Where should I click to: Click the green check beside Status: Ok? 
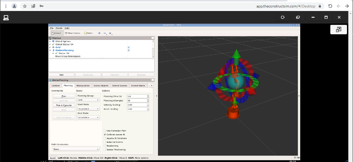(x=56, y=53)
